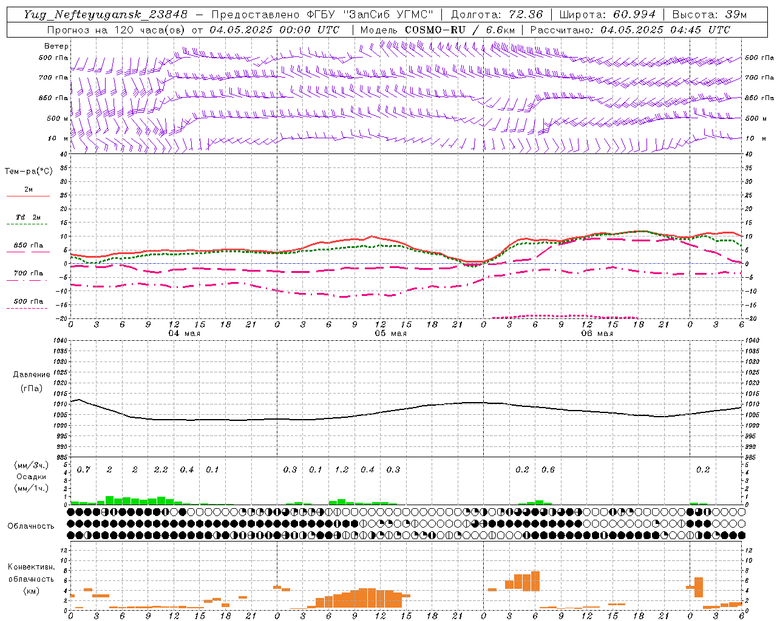Click the Td 2м legend label

pos(29,217)
